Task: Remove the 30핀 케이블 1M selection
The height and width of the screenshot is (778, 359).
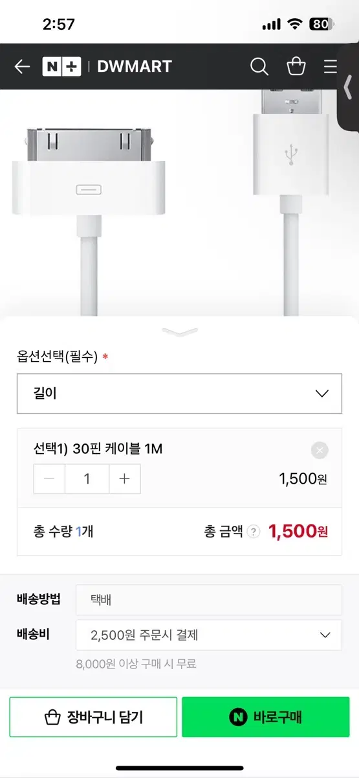Action: click(x=320, y=450)
